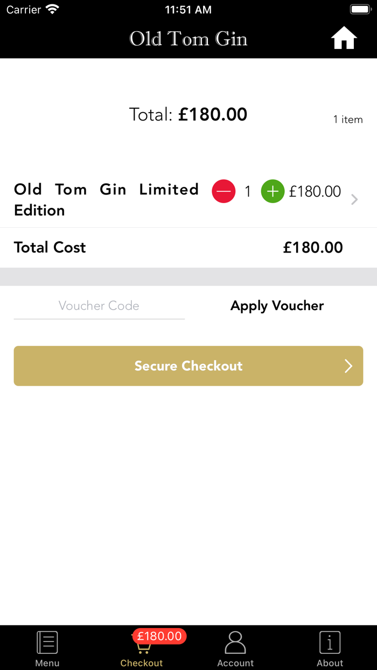Tap the red £180.00 cart badge

click(159, 636)
